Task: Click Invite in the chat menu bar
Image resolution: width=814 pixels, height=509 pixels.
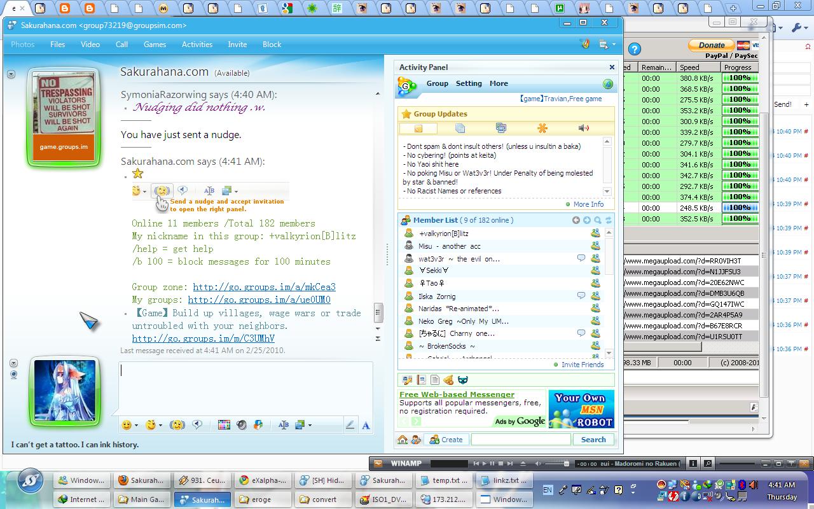Action: point(237,45)
